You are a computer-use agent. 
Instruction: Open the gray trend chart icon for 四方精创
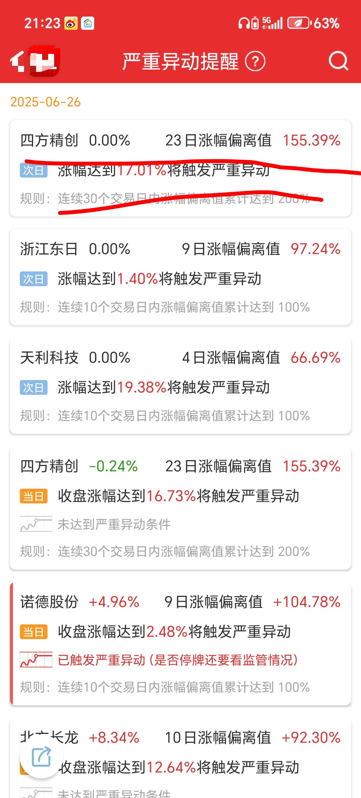pyautogui.click(x=36, y=524)
